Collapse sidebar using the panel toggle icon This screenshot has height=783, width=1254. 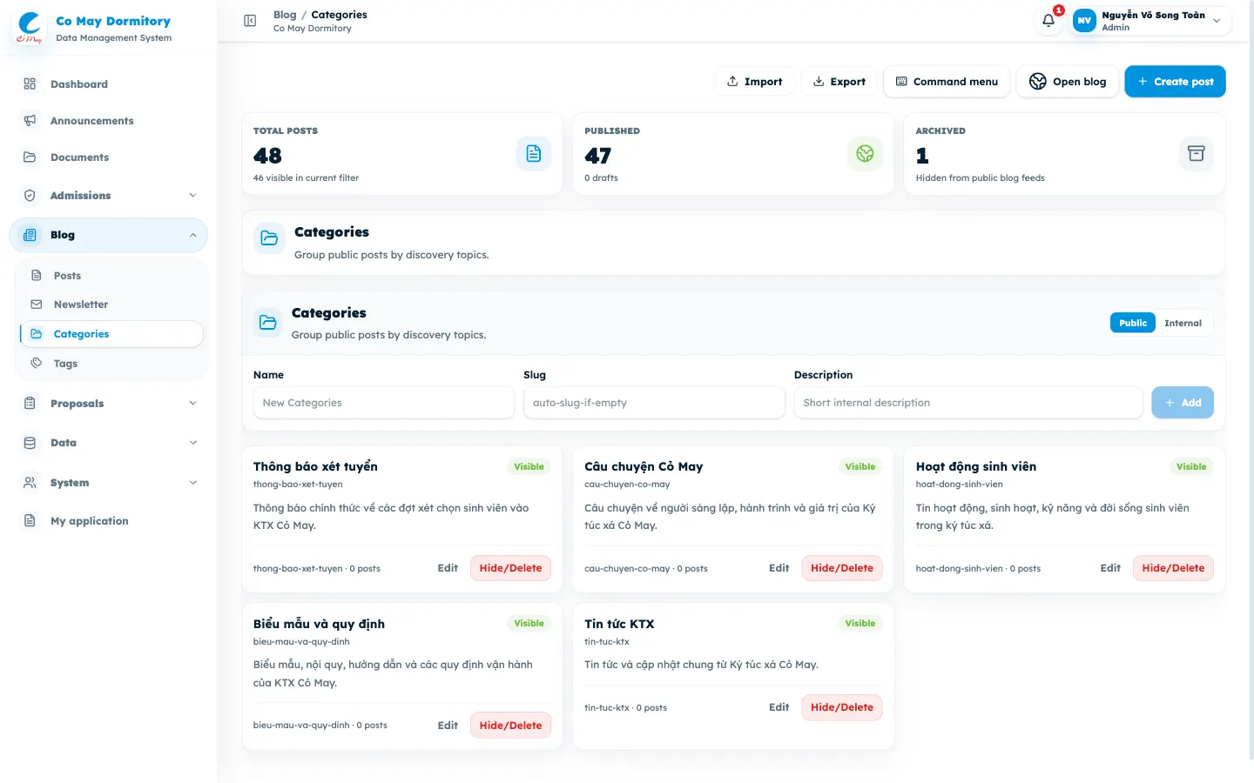(250, 21)
